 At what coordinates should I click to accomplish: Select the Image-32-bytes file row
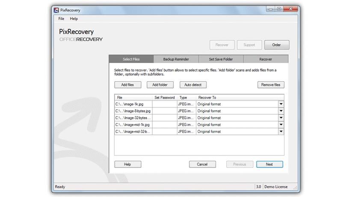(x=133, y=118)
